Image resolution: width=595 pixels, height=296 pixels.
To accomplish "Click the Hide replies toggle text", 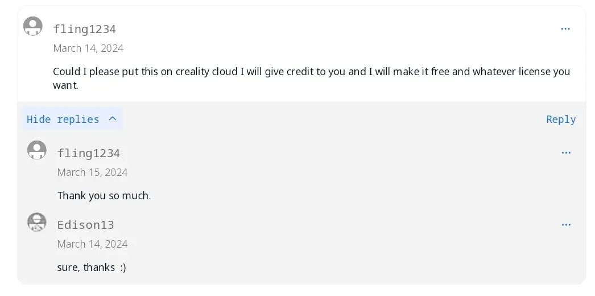I will pos(63,119).
